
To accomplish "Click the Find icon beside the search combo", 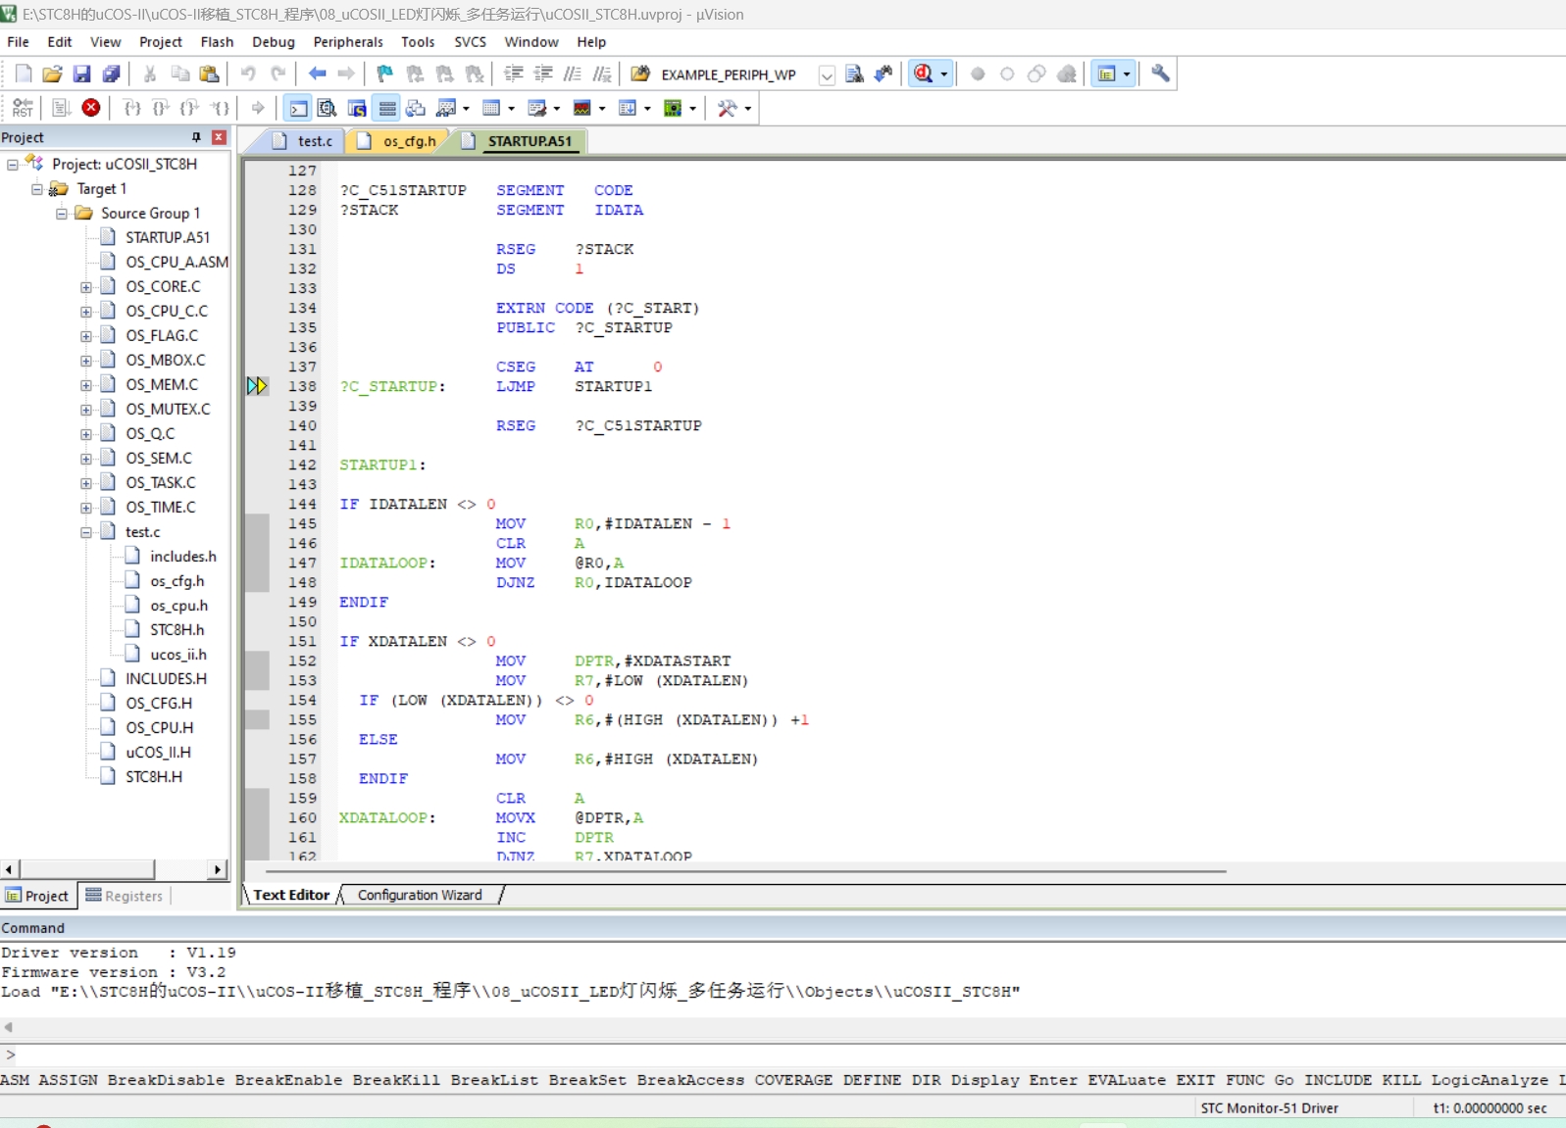I will click(854, 74).
